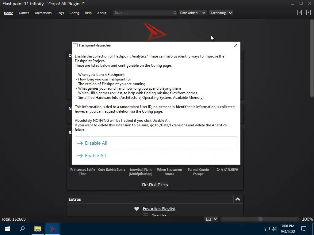Open the List layout dropdown

[x=211, y=219]
